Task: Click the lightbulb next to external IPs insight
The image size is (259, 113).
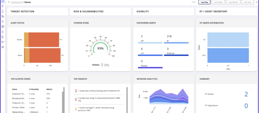Action: pos(76,91)
